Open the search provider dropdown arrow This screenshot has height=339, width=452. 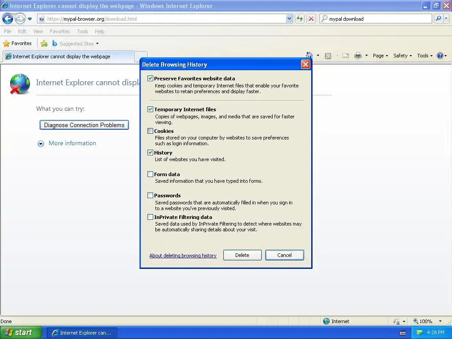[446, 19]
